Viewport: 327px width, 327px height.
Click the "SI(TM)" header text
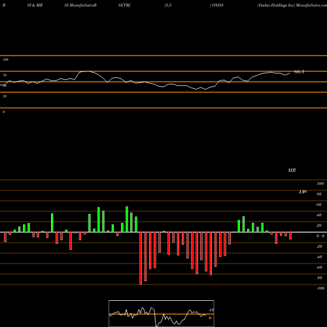tap(124, 5)
